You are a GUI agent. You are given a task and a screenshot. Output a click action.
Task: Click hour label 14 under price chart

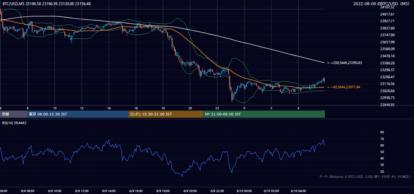(109, 108)
